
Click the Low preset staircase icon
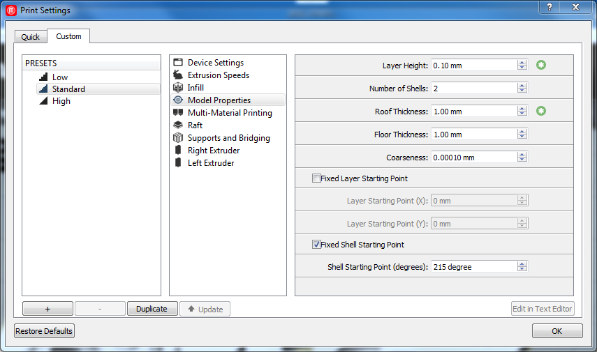coord(43,77)
